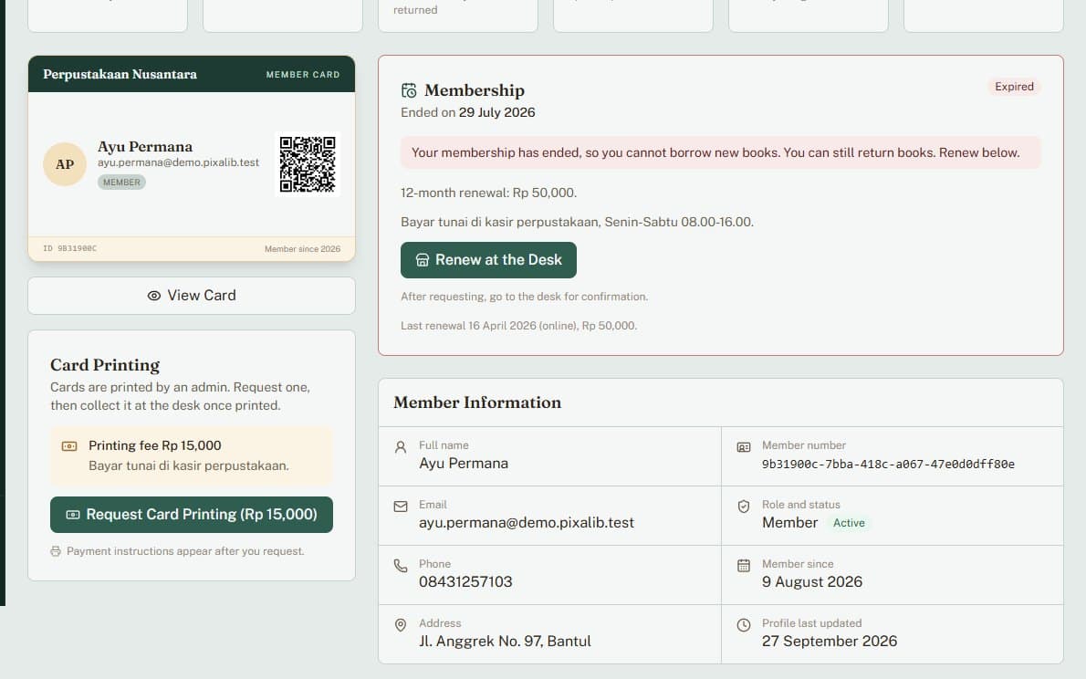
Task: Click the Membership heading
Action: coord(475,90)
